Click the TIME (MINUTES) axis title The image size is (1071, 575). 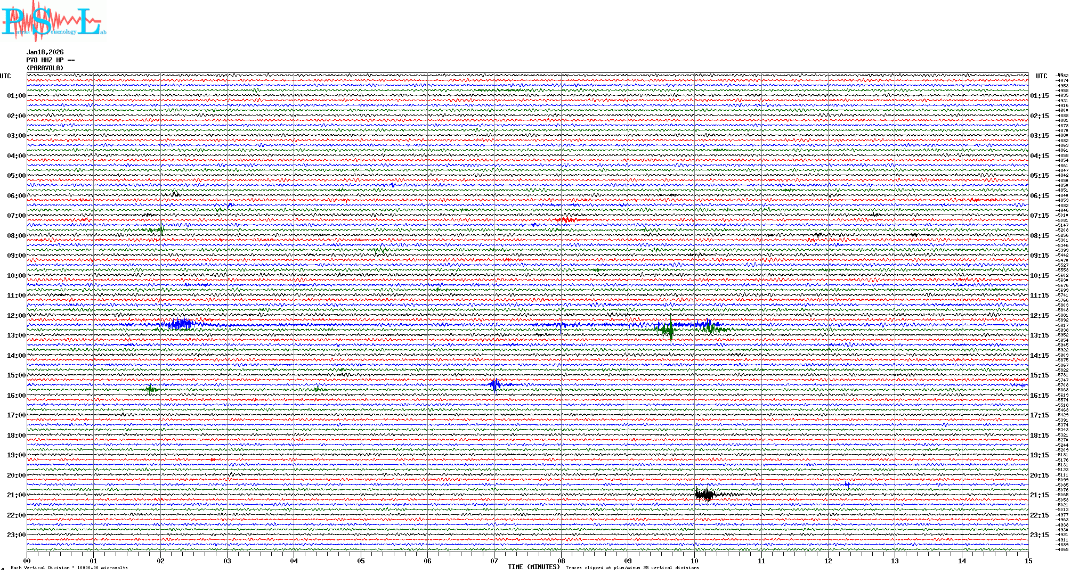(x=534, y=567)
